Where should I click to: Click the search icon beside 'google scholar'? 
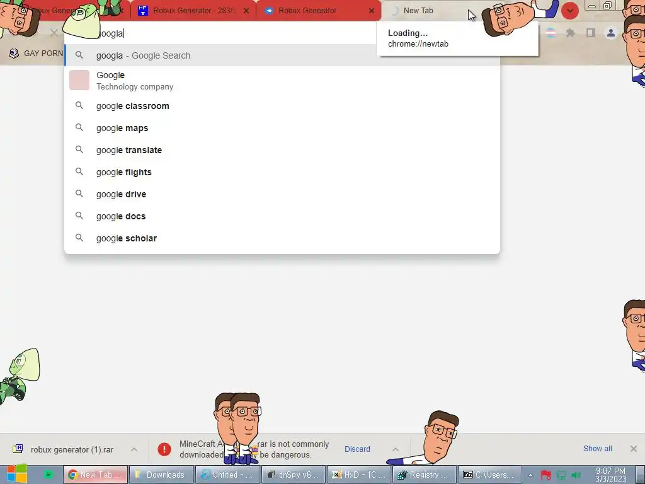[79, 238]
